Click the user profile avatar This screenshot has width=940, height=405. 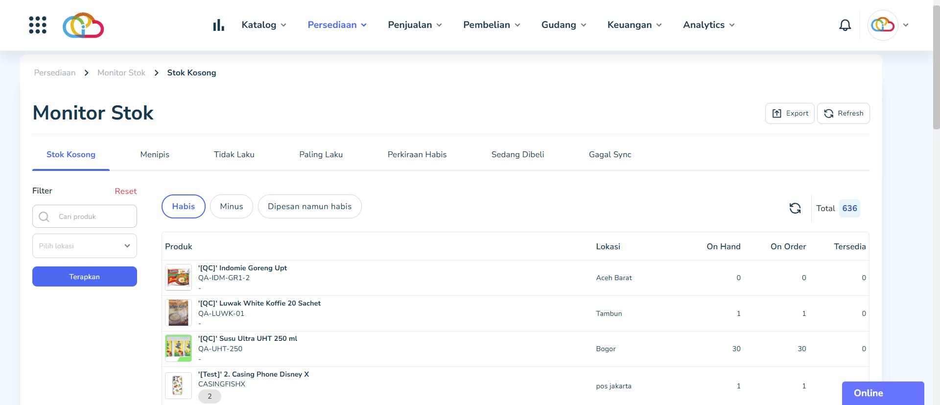click(882, 25)
